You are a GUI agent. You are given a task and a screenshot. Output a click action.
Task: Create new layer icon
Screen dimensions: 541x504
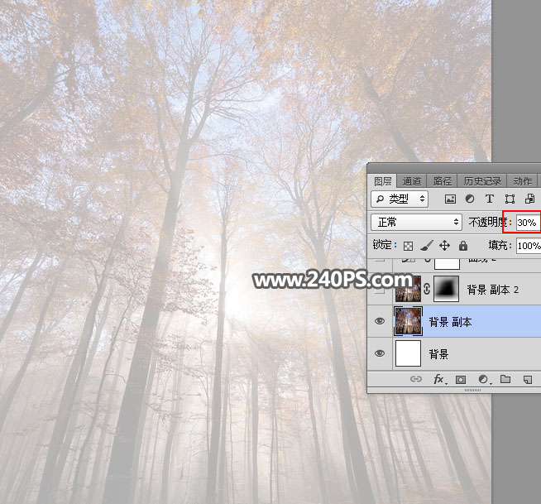click(528, 380)
